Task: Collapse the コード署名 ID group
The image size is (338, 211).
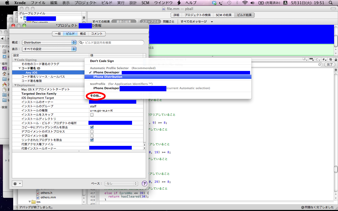Action: pyautogui.click(x=20, y=68)
